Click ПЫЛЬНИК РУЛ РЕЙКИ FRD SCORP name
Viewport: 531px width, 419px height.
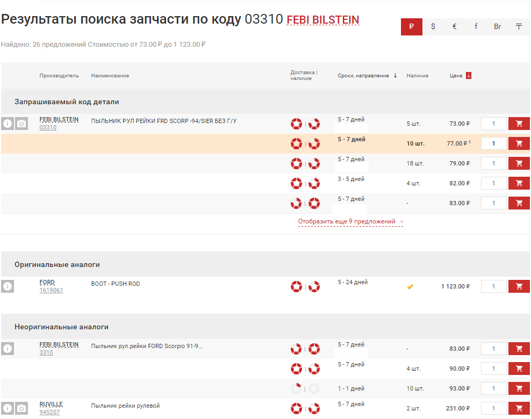pos(163,121)
